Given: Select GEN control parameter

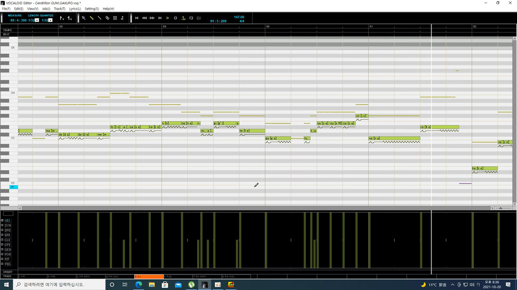Looking at the screenshot, I should point(8,250).
